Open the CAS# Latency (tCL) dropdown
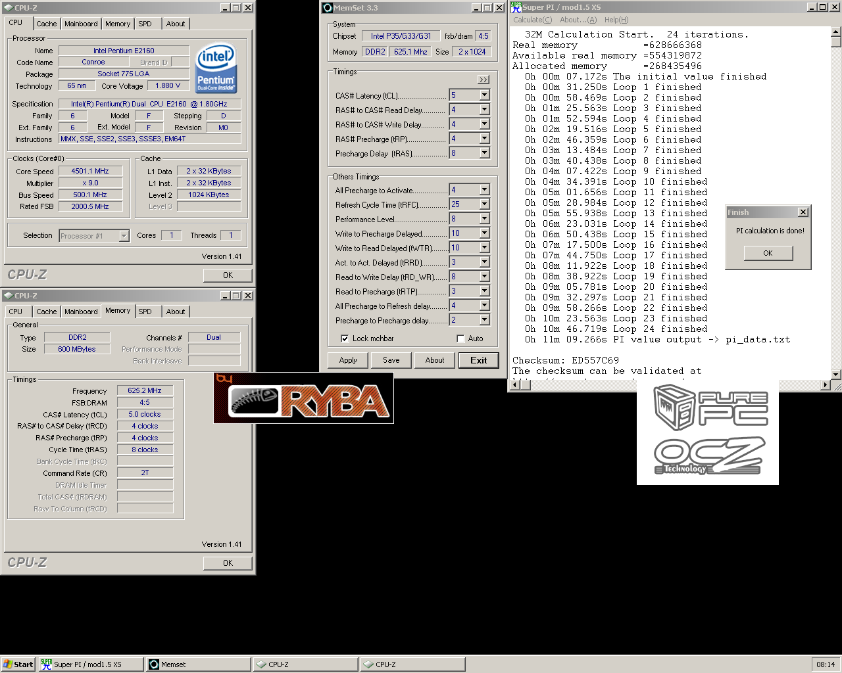842x673 pixels. (484, 95)
